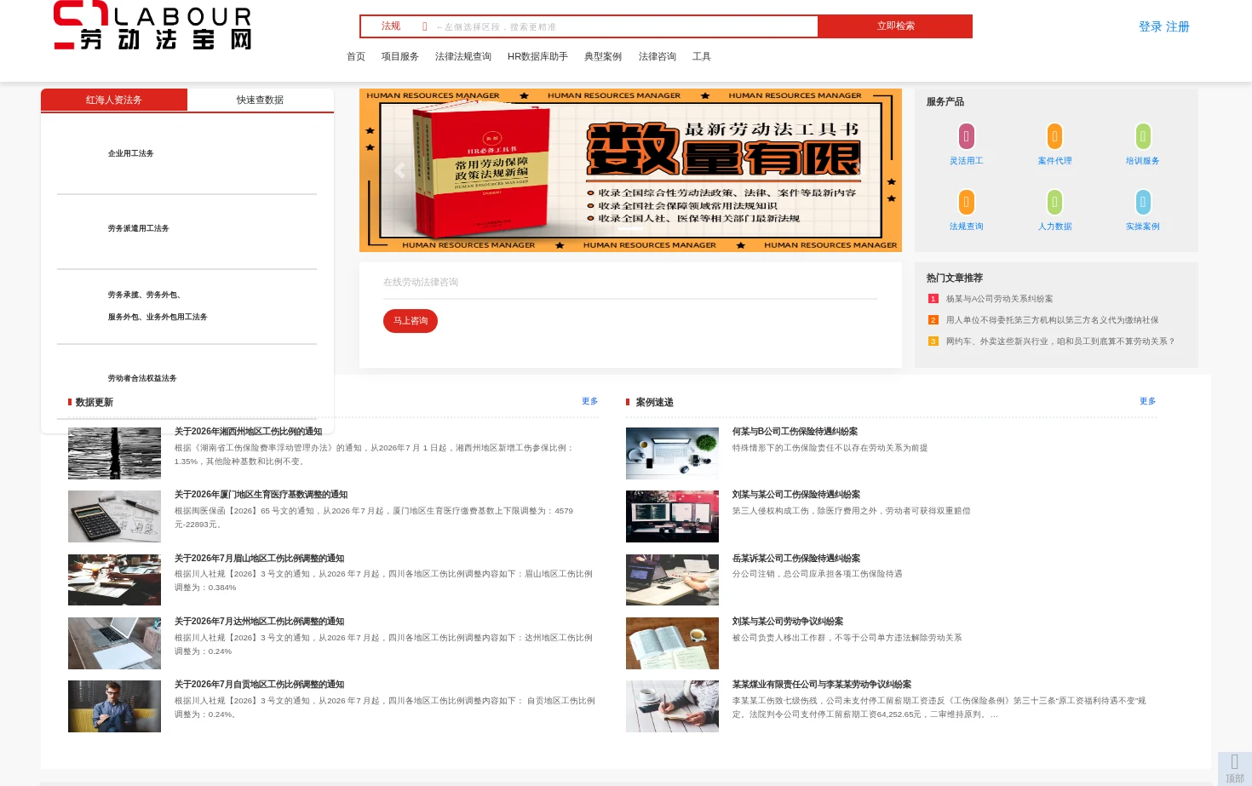Go to 首页 in navigation

click(x=356, y=56)
